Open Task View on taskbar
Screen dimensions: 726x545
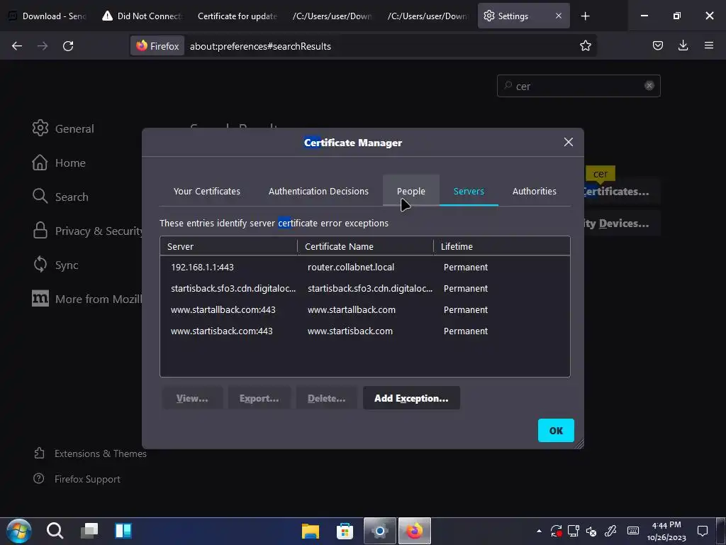pyautogui.click(x=89, y=531)
